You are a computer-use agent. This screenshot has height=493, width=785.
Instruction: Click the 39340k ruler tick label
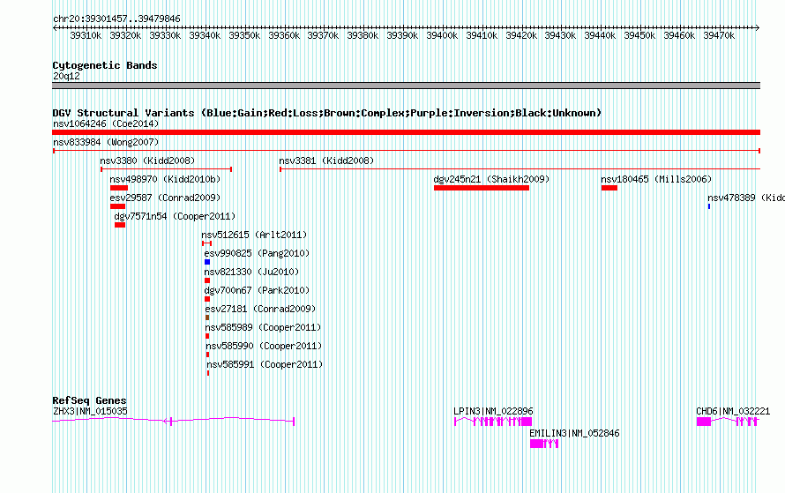click(205, 35)
